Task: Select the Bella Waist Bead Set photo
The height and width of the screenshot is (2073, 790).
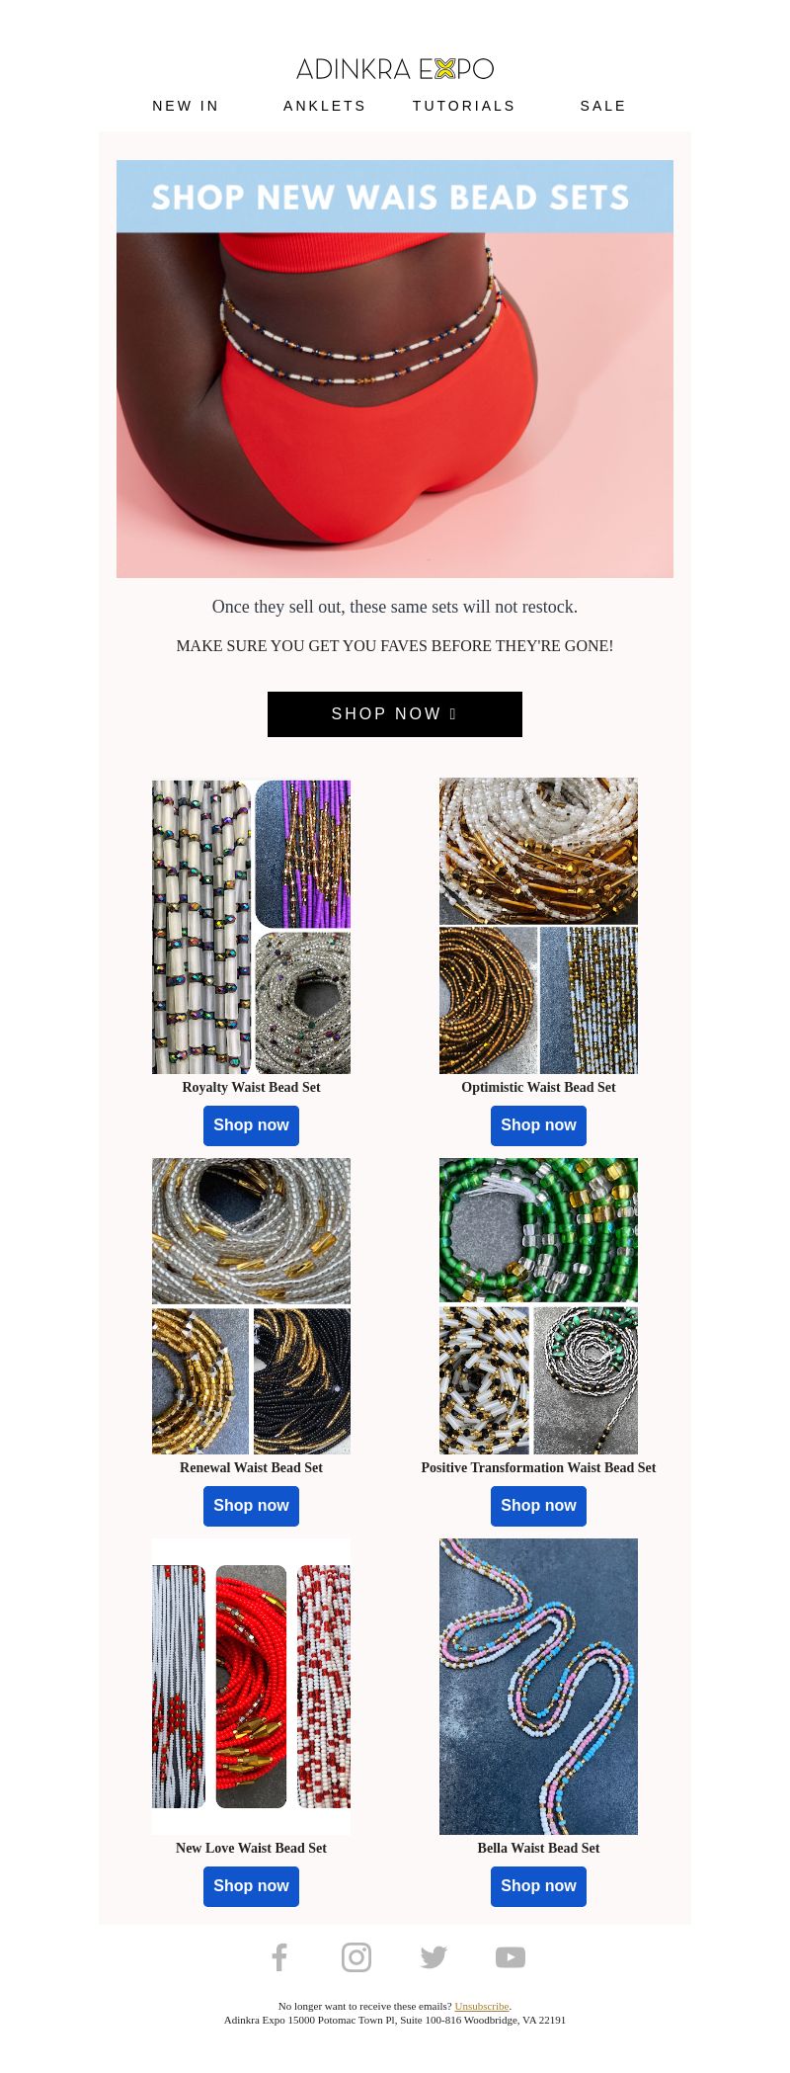Action: click(x=538, y=1687)
